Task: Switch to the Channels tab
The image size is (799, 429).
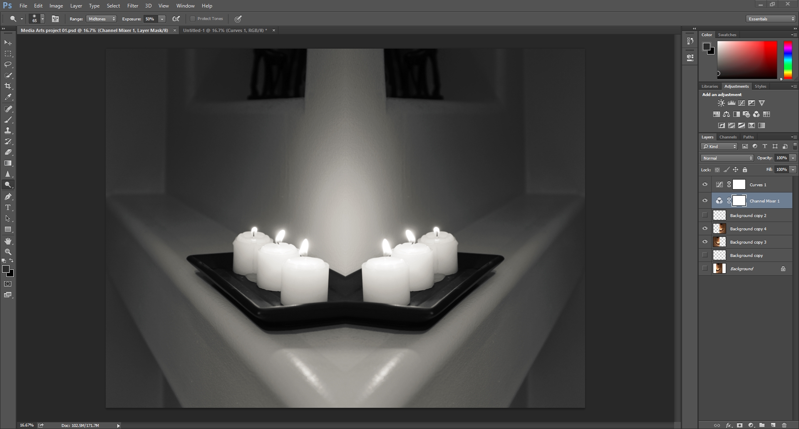Action: click(x=728, y=137)
